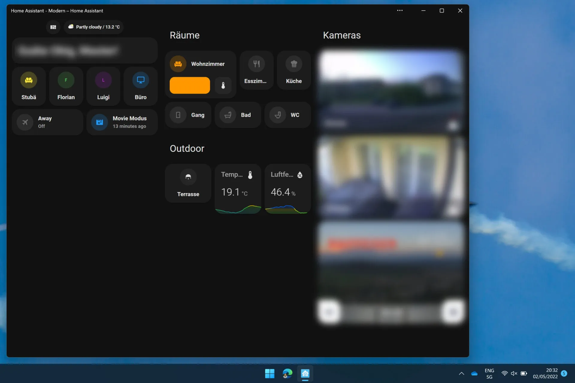Image resolution: width=575 pixels, height=383 pixels.
Task: Open the Wohnzimmer sofa icon
Action: pos(178,64)
